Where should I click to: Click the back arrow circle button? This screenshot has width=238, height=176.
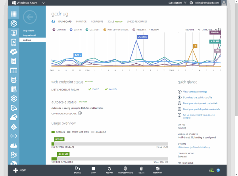pos(30,17)
